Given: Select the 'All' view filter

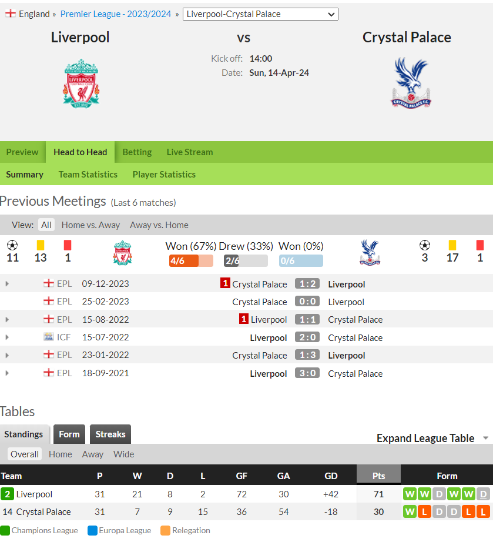Looking at the screenshot, I should (46, 225).
